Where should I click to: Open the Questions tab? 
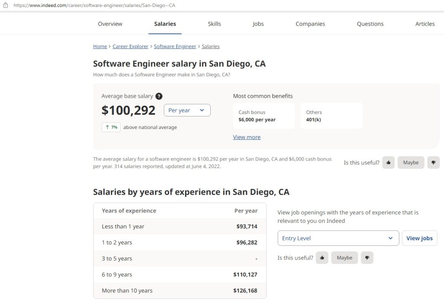370,24
